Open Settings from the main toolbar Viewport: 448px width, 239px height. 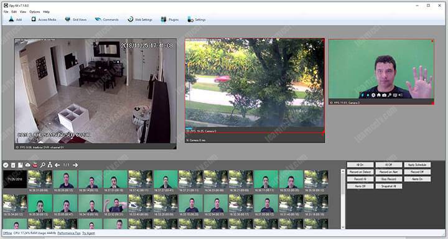click(x=197, y=19)
